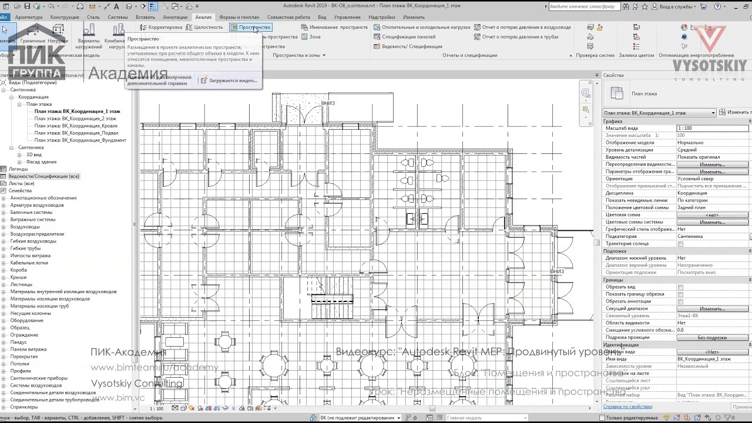Click Изменить button for Секущий диапазон
Screen dimensions: 752x423
pos(713,308)
